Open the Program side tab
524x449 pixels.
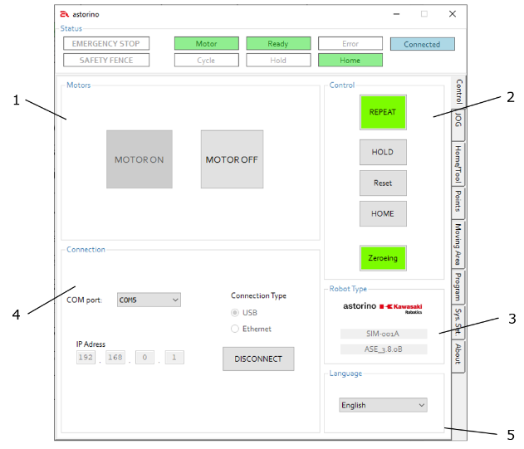pyautogui.click(x=458, y=286)
